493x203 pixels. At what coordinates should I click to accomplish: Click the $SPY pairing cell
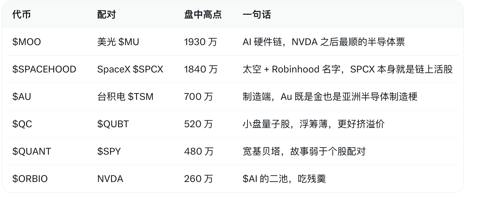point(109,152)
